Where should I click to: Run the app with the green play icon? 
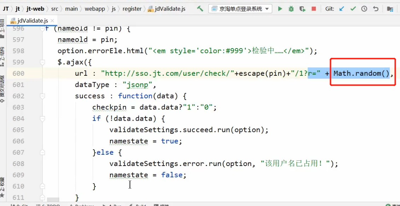point(280,9)
